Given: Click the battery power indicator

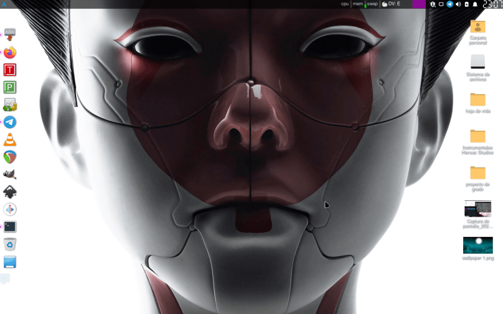Looking at the screenshot, I should point(466,4).
